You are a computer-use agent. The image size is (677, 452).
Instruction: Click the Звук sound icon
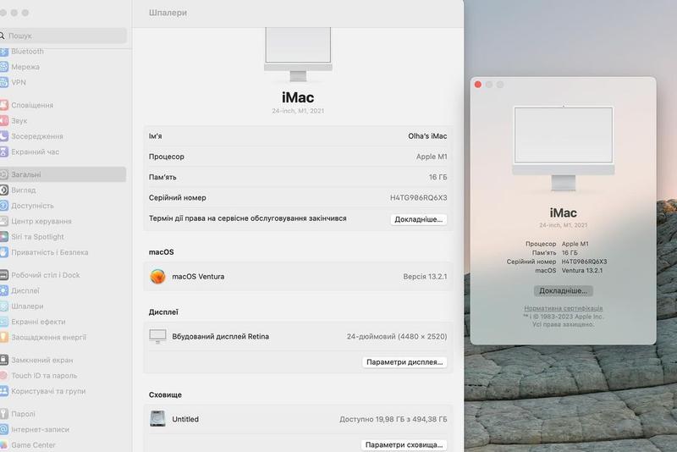[x=4, y=121]
